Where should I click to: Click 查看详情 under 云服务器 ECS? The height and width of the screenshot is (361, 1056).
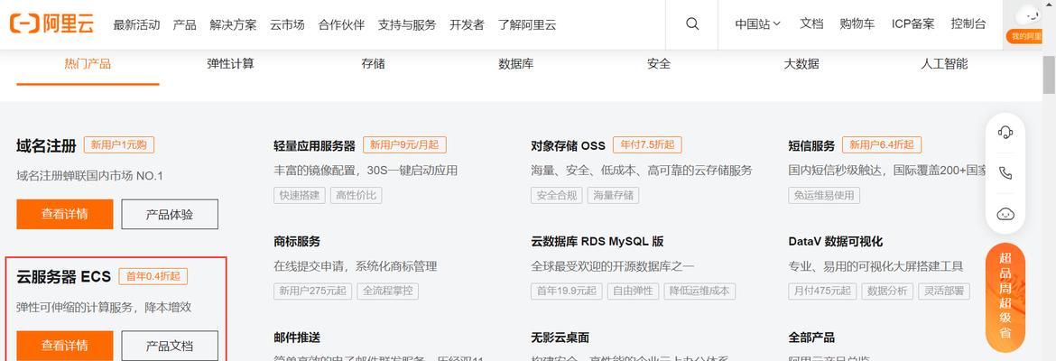65,346
